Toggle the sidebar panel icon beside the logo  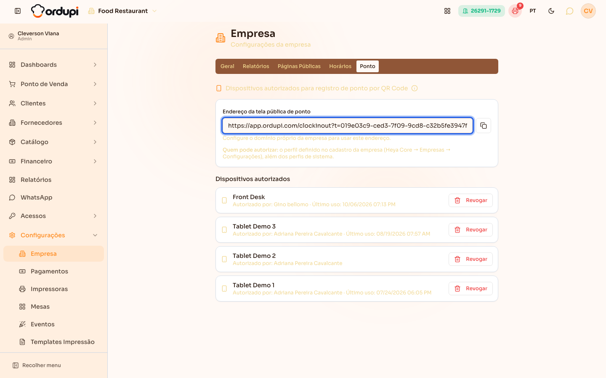[x=18, y=11]
